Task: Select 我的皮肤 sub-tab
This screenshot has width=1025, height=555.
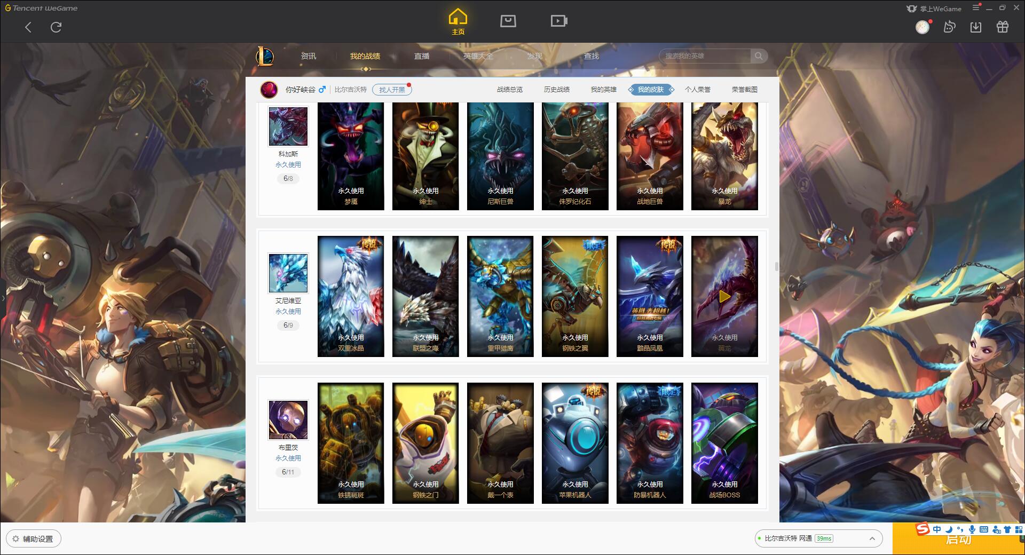Action: pos(651,90)
